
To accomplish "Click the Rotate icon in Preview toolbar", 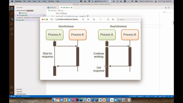I will [x=108, y=19].
